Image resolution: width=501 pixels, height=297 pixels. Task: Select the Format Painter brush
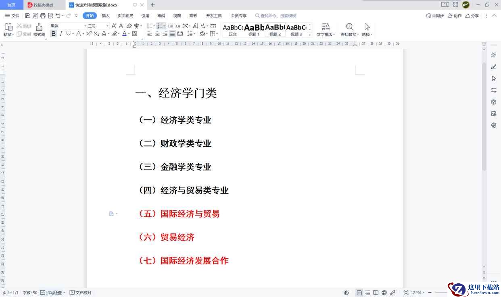(x=39, y=27)
